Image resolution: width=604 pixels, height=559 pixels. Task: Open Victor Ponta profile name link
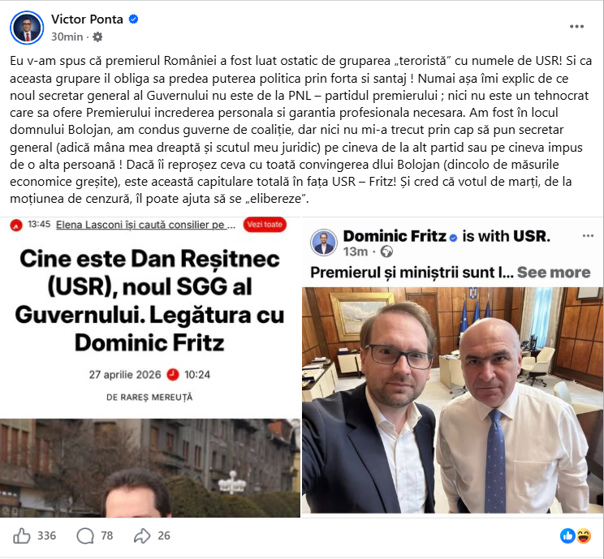pyautogui.click(x=87, y=19)
